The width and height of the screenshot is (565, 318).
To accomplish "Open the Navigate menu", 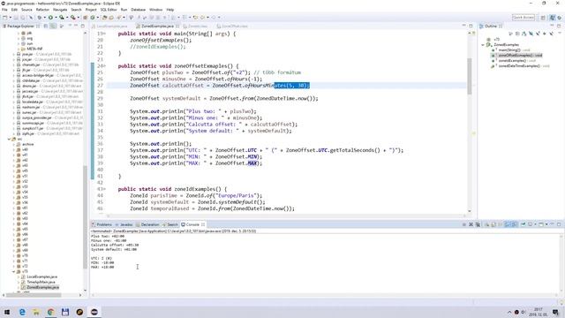I will pyautogui.click(x=60, y=10).
